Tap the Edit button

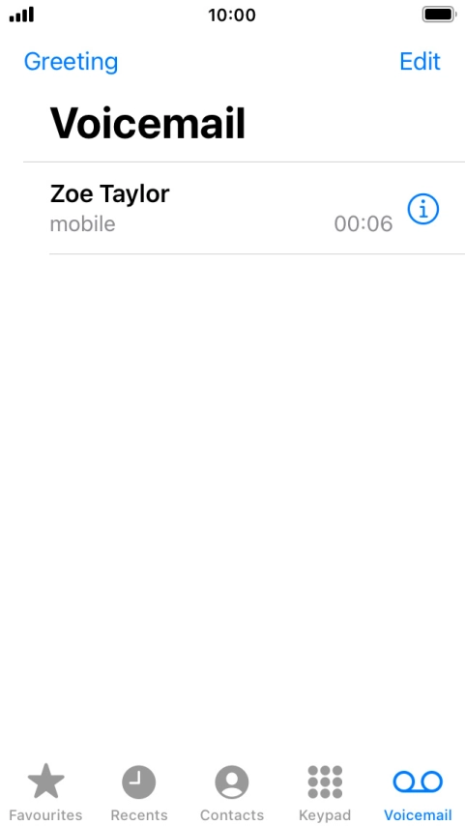[420, 62]
